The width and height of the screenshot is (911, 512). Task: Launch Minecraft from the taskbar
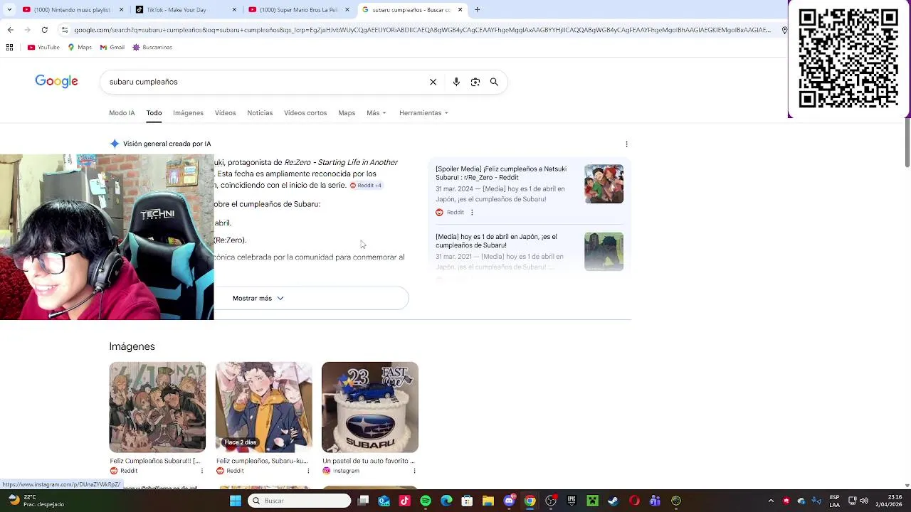point(592,501)
